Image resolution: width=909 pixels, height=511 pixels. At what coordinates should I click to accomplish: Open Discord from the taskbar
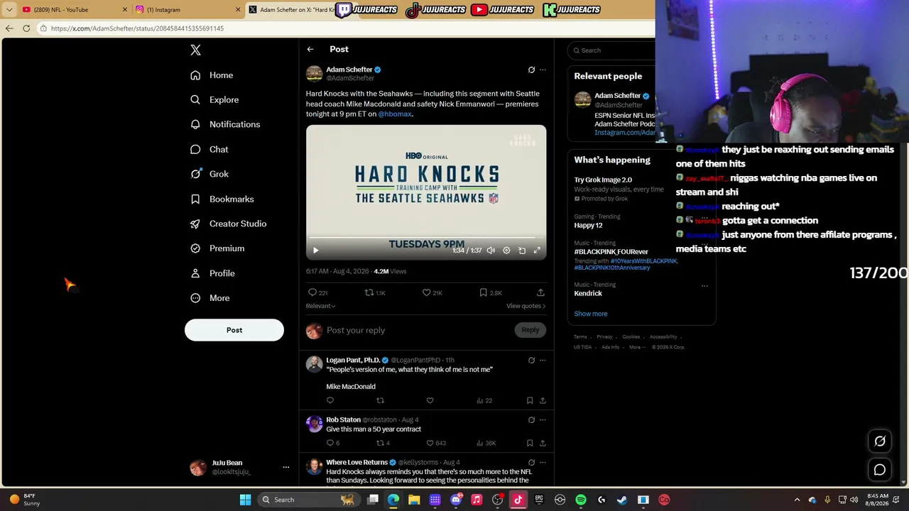(x=456, y=500)
